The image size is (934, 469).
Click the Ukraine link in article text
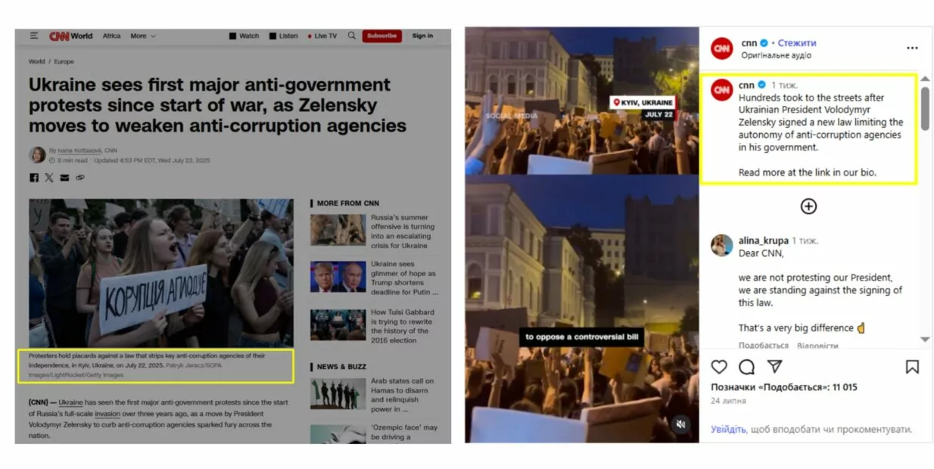pos(70,402)
